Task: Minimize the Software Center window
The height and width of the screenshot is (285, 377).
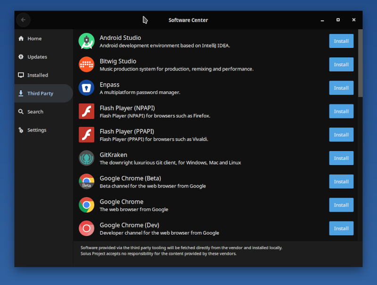Action: click(322, 20)
